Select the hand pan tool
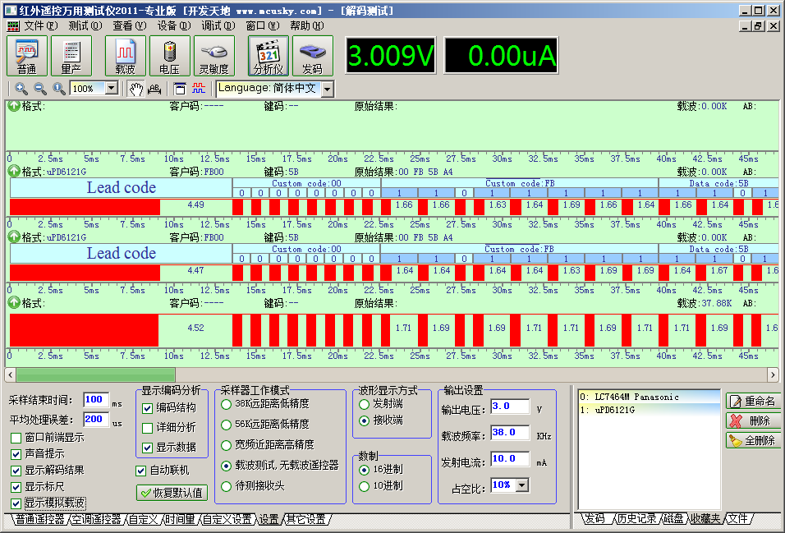 [135, 89]
